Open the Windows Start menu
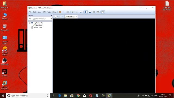Screen dimensions: 174x98 click(x=3, y=96)
